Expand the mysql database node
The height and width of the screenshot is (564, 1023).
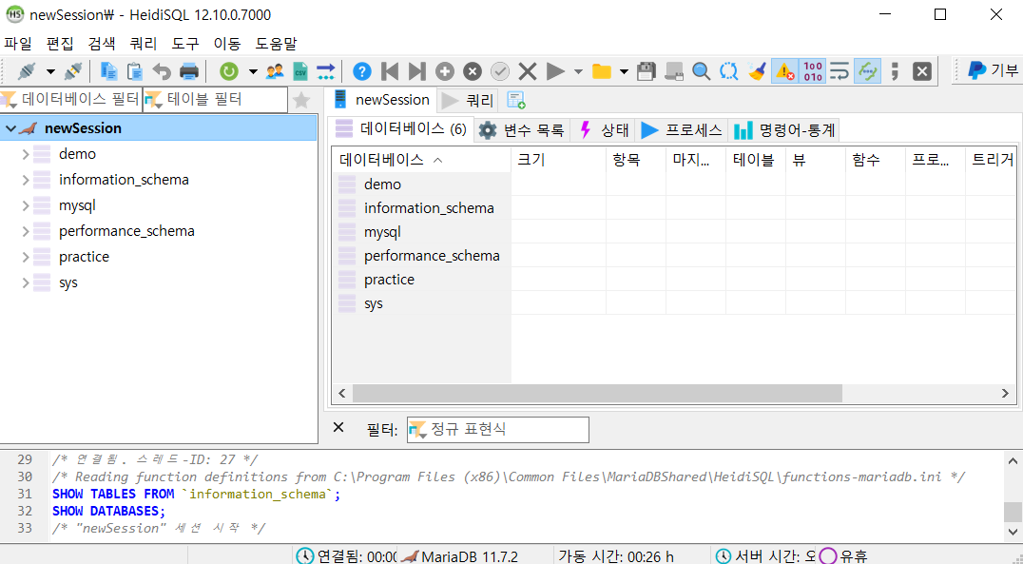click(x=26, y=205)
